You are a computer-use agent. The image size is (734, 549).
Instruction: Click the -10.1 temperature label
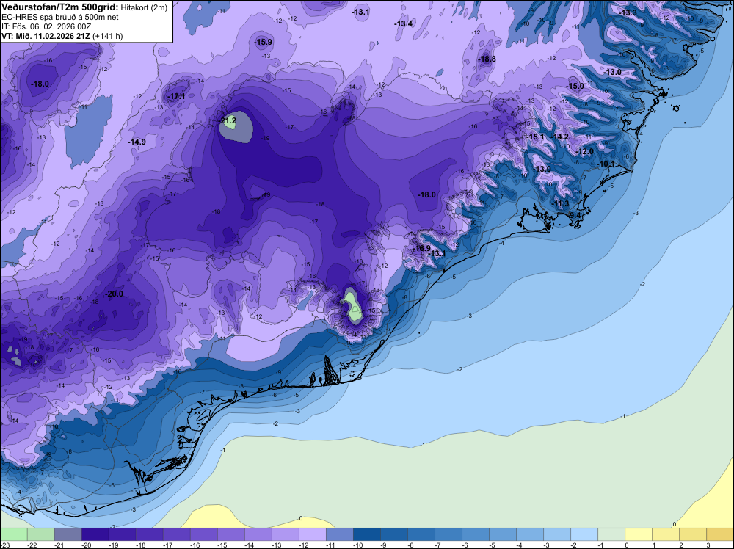pos(607,164)
